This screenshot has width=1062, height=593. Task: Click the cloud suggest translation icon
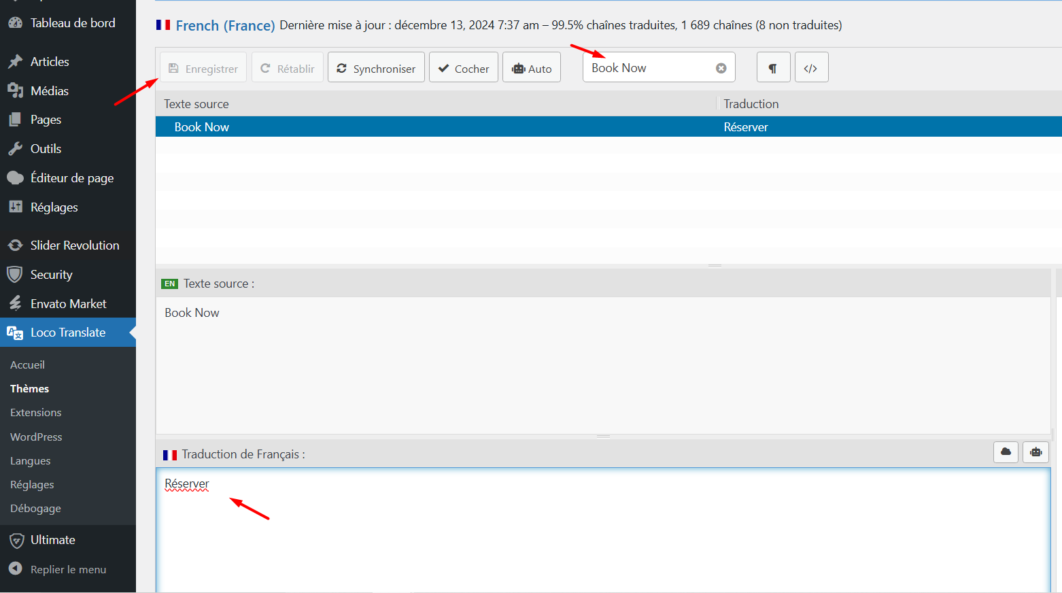tap(1006, 452)
